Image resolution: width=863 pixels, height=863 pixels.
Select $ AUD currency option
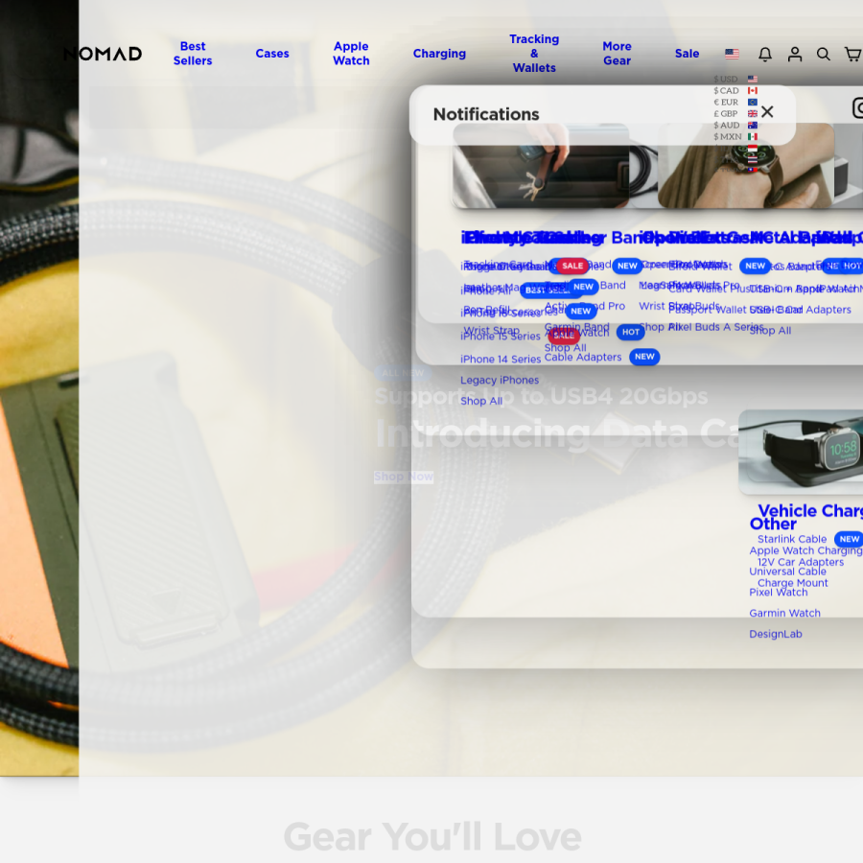pos(735,126)
